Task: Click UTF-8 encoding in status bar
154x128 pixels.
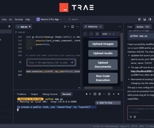Action: coord(134,126)
